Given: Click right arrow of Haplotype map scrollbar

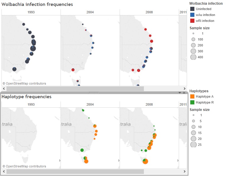Looking at the screenshot, I should (185, 172).
